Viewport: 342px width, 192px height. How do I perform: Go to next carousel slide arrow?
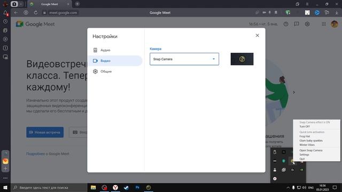coord(294,92)
